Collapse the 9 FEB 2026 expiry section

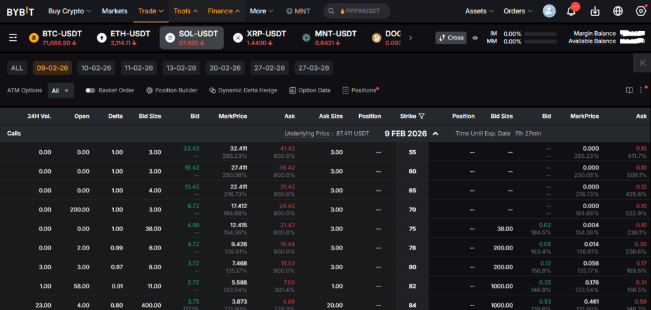click(x=435, y=134)
